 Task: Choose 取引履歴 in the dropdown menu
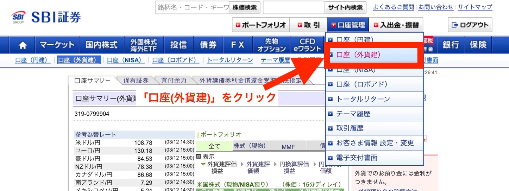[x=375, y=128]
